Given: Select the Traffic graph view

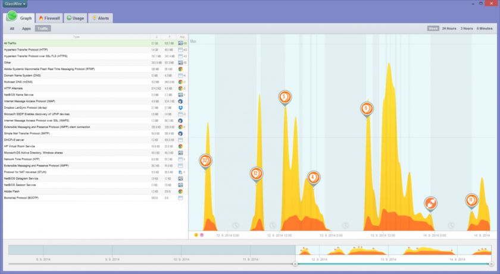Looking at the screenshot, I should 43,29.
